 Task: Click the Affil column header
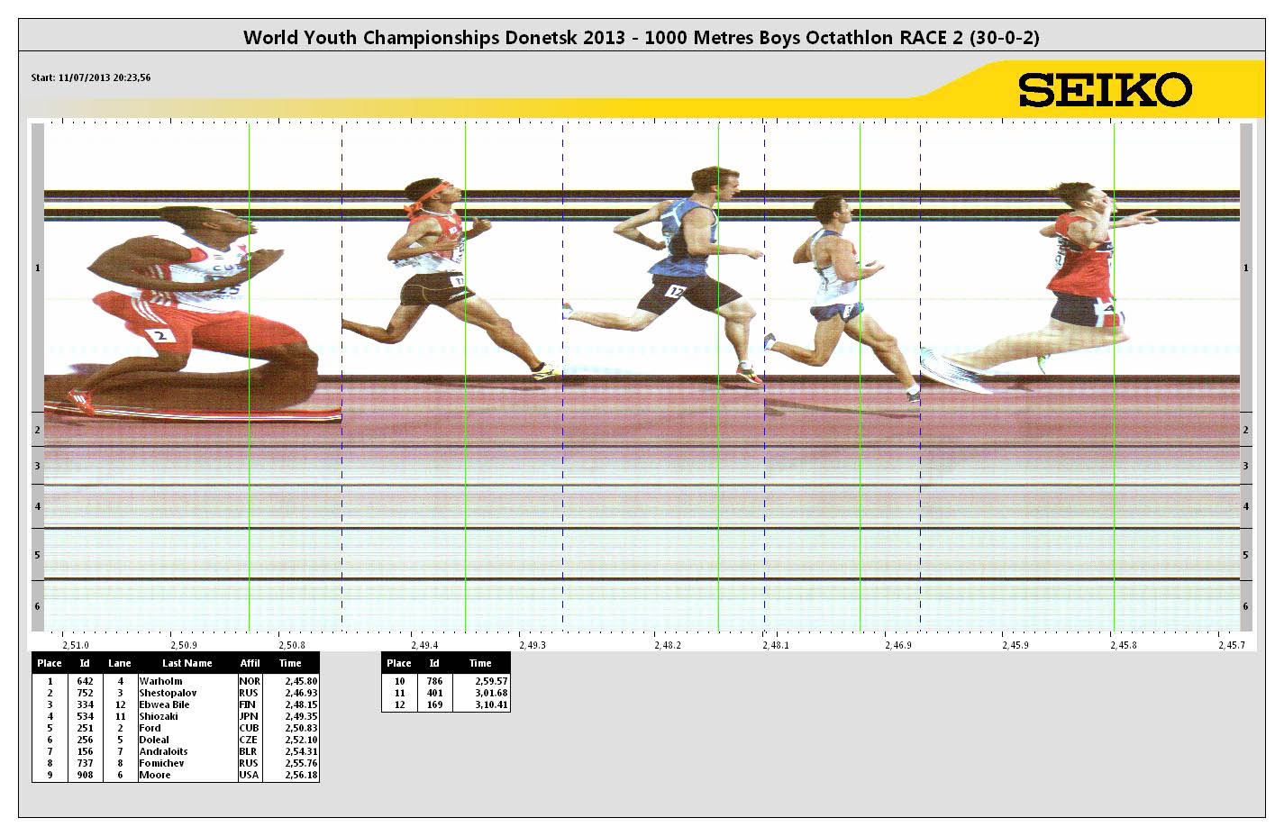coord(250,663)
